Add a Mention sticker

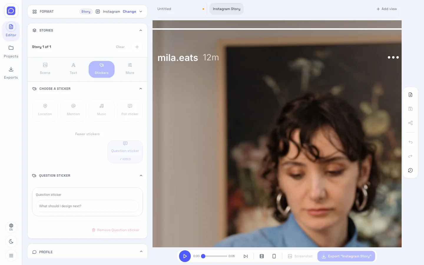click(x=73, y=110)
